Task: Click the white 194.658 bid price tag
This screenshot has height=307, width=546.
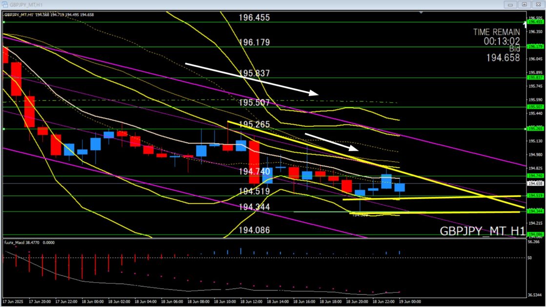Action: pos(535,184)
